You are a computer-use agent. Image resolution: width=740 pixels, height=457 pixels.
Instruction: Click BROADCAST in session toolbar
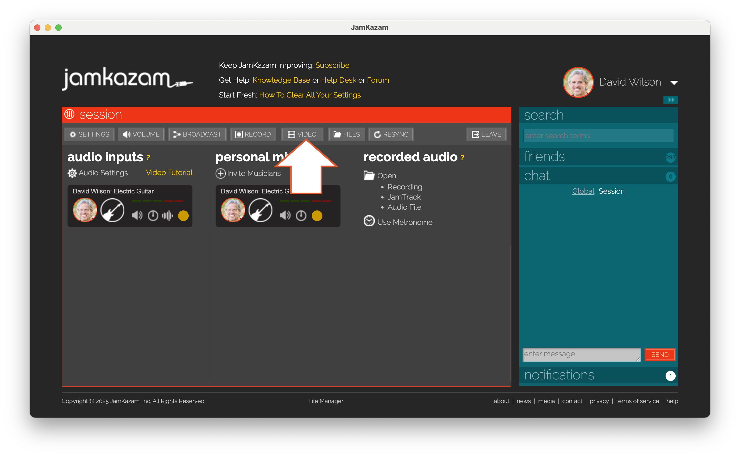(x=197, y=134)
